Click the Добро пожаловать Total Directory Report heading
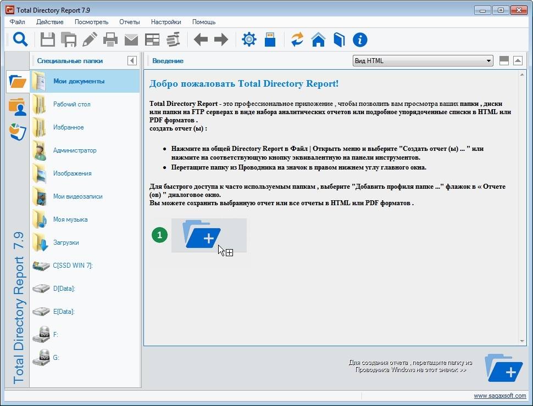The image size is (533, 406). coord(244,83)
